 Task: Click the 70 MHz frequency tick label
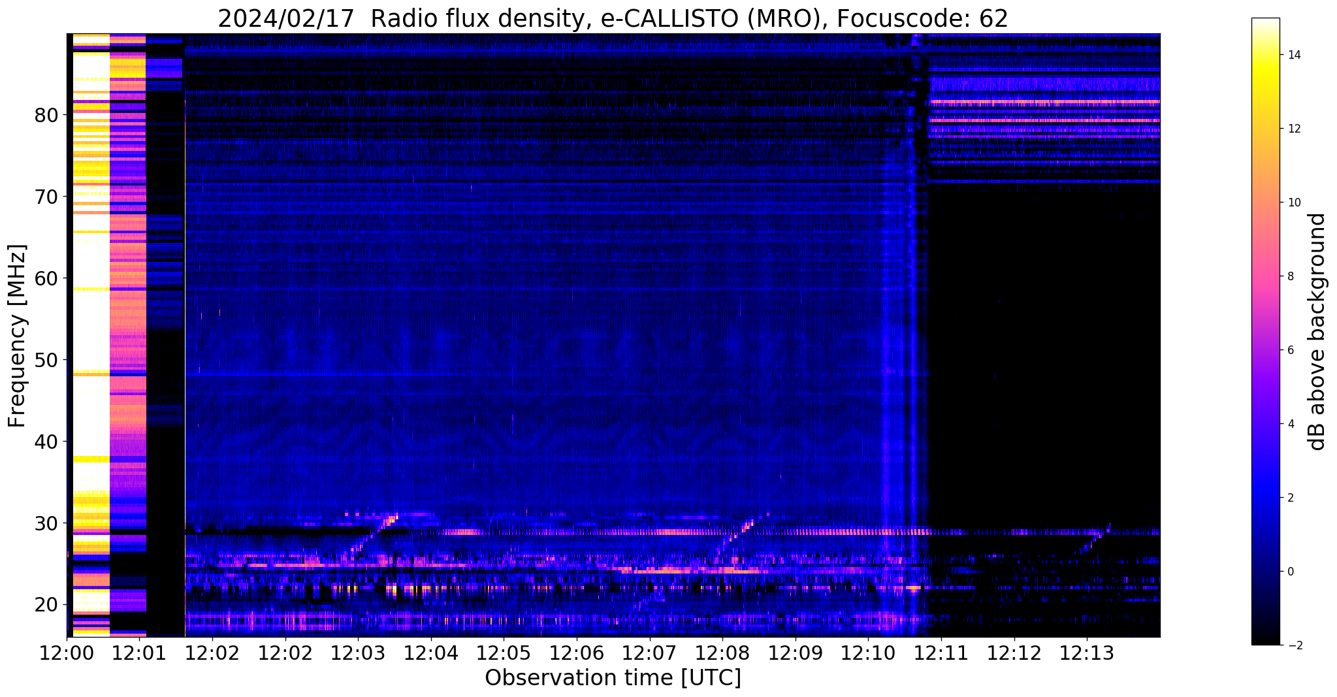(46, 197)
